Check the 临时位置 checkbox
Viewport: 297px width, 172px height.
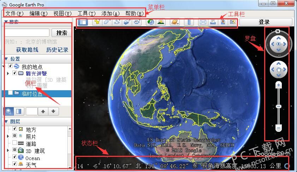(x=10, y=93)
